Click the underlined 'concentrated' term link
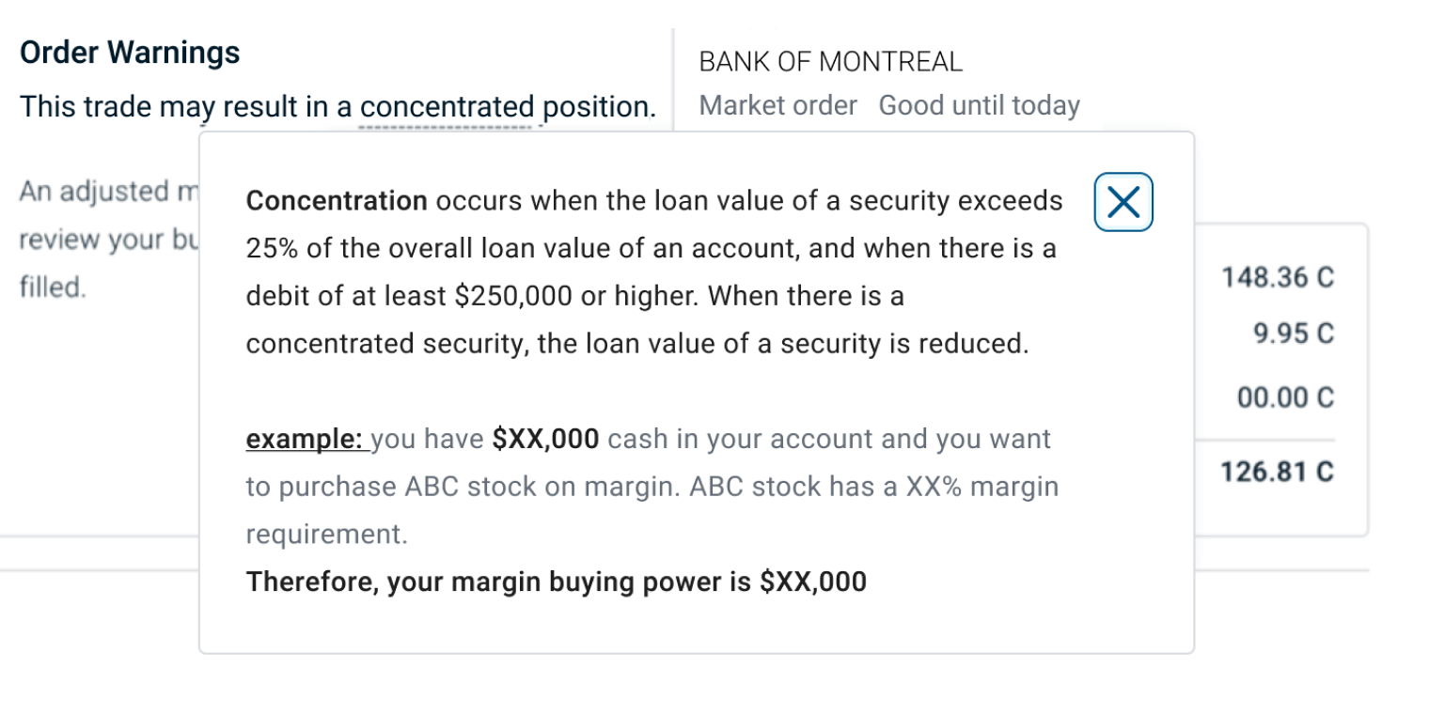 [447, 107]
